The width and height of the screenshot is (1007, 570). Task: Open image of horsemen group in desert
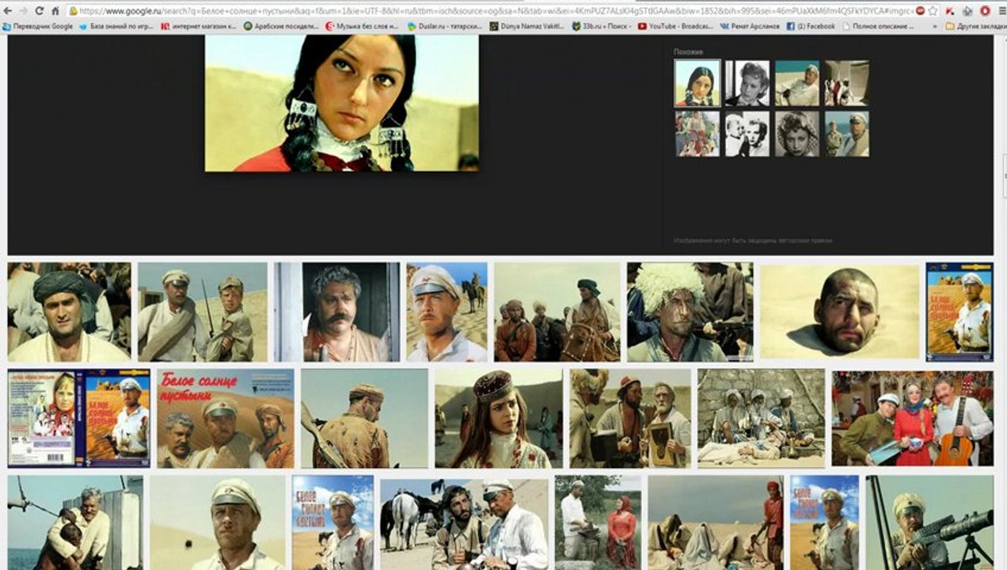pos(557,312)
